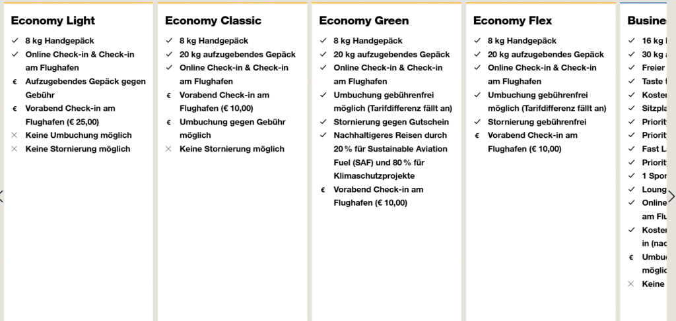Click the euro icon beside Economy Green's Vorabend Check-in

click(x=323, y=190)
